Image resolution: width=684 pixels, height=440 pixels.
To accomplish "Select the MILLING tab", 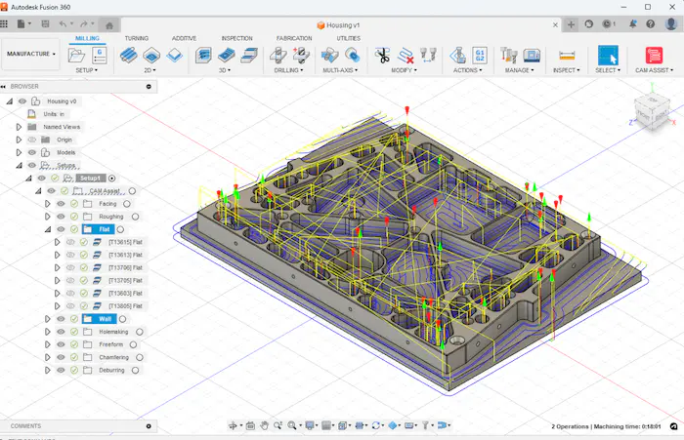I will point(87,38).
